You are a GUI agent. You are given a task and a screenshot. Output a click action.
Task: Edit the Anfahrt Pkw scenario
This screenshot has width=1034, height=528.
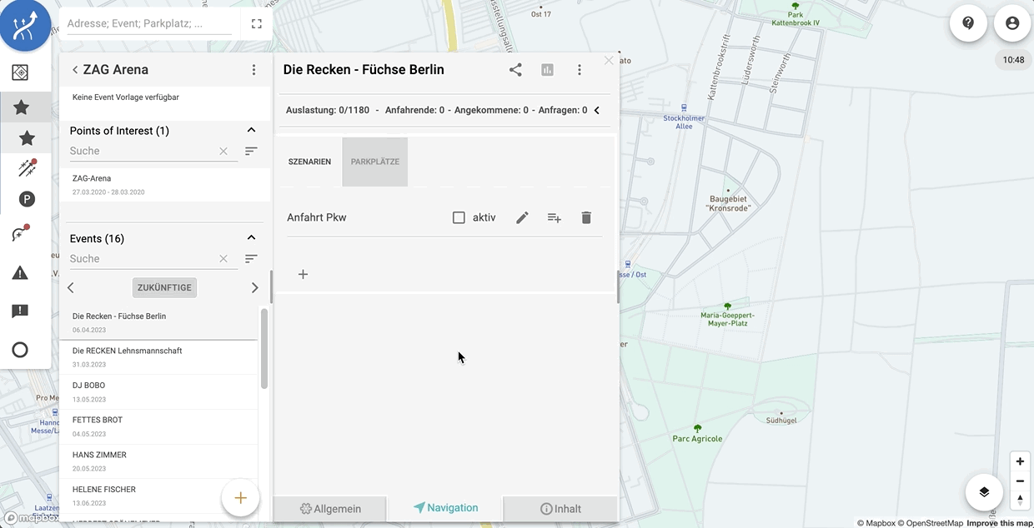coord(522,217)
